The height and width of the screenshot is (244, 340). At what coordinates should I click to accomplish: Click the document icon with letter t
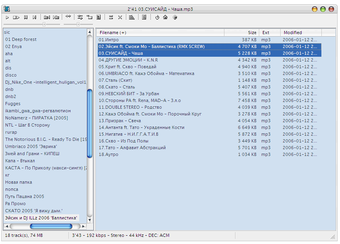(99, 17)
